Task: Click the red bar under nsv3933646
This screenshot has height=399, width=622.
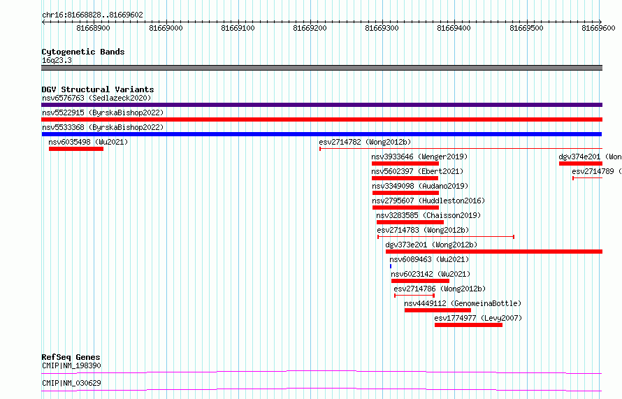Action: click(x=405, y=164)
